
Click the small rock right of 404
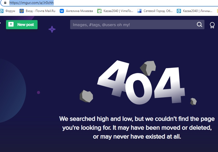(x=193, y=101)
